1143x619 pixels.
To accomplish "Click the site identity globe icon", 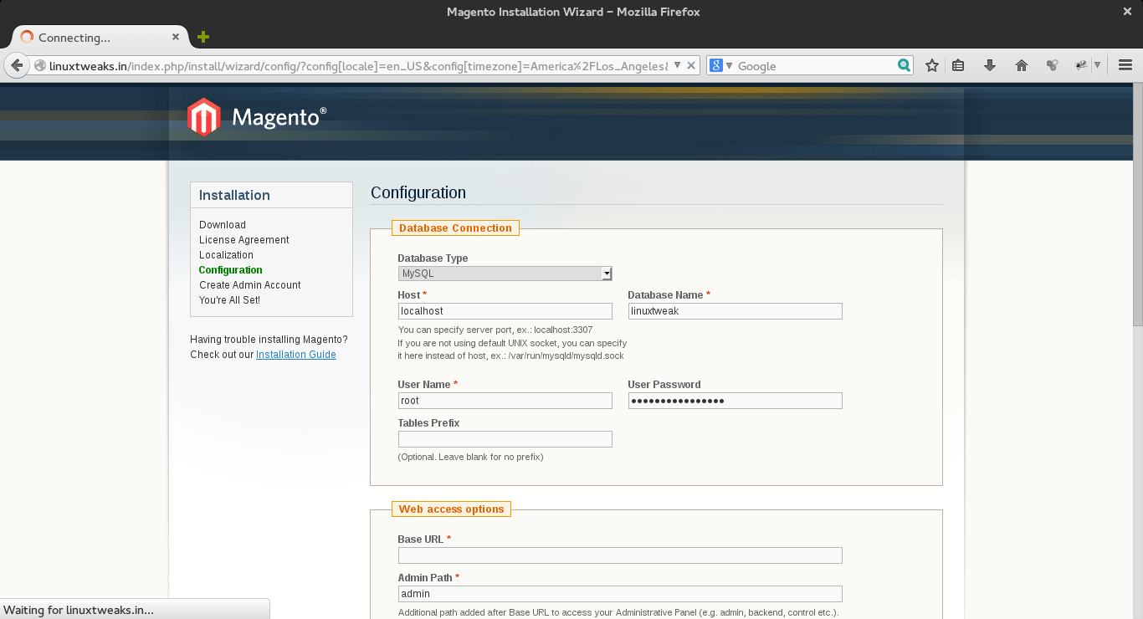I will point(39,65).
